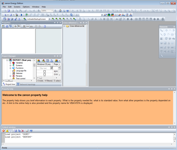Click the X delete icon beside up arrow
177x150 pixels.
point(124,19)
